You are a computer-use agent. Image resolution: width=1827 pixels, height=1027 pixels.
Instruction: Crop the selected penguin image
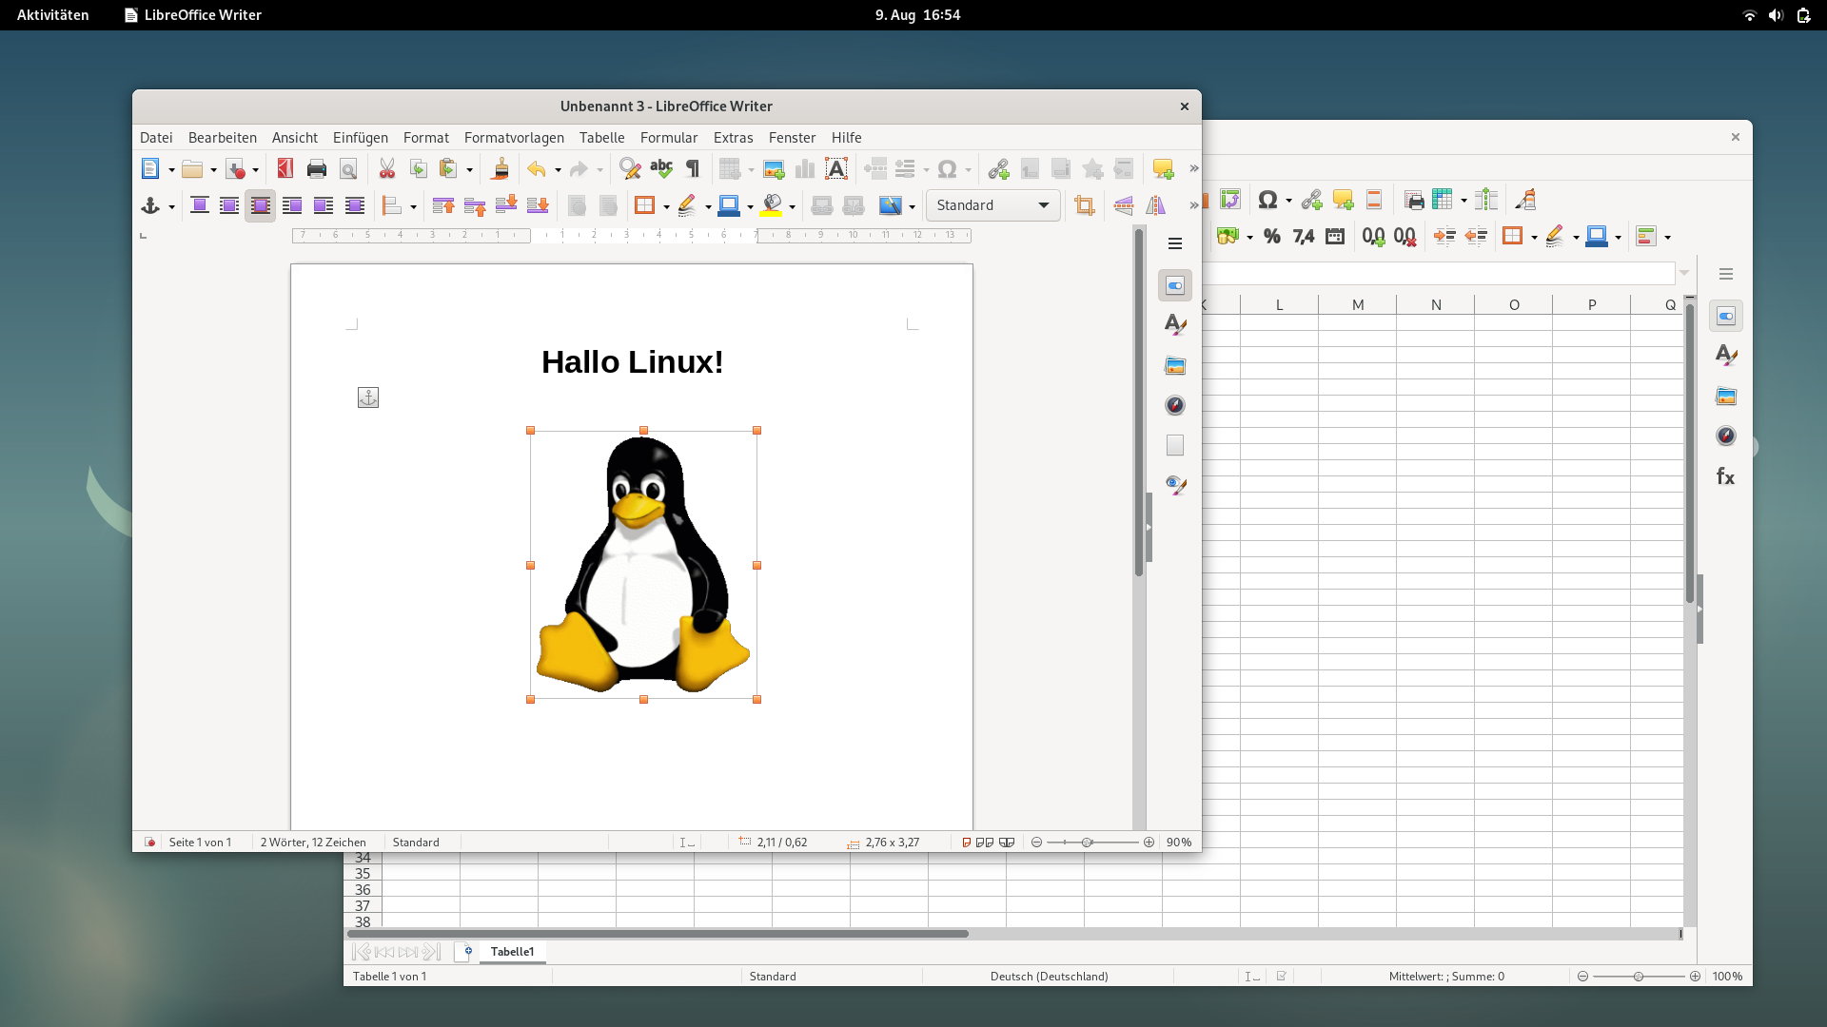(1084, 205)
